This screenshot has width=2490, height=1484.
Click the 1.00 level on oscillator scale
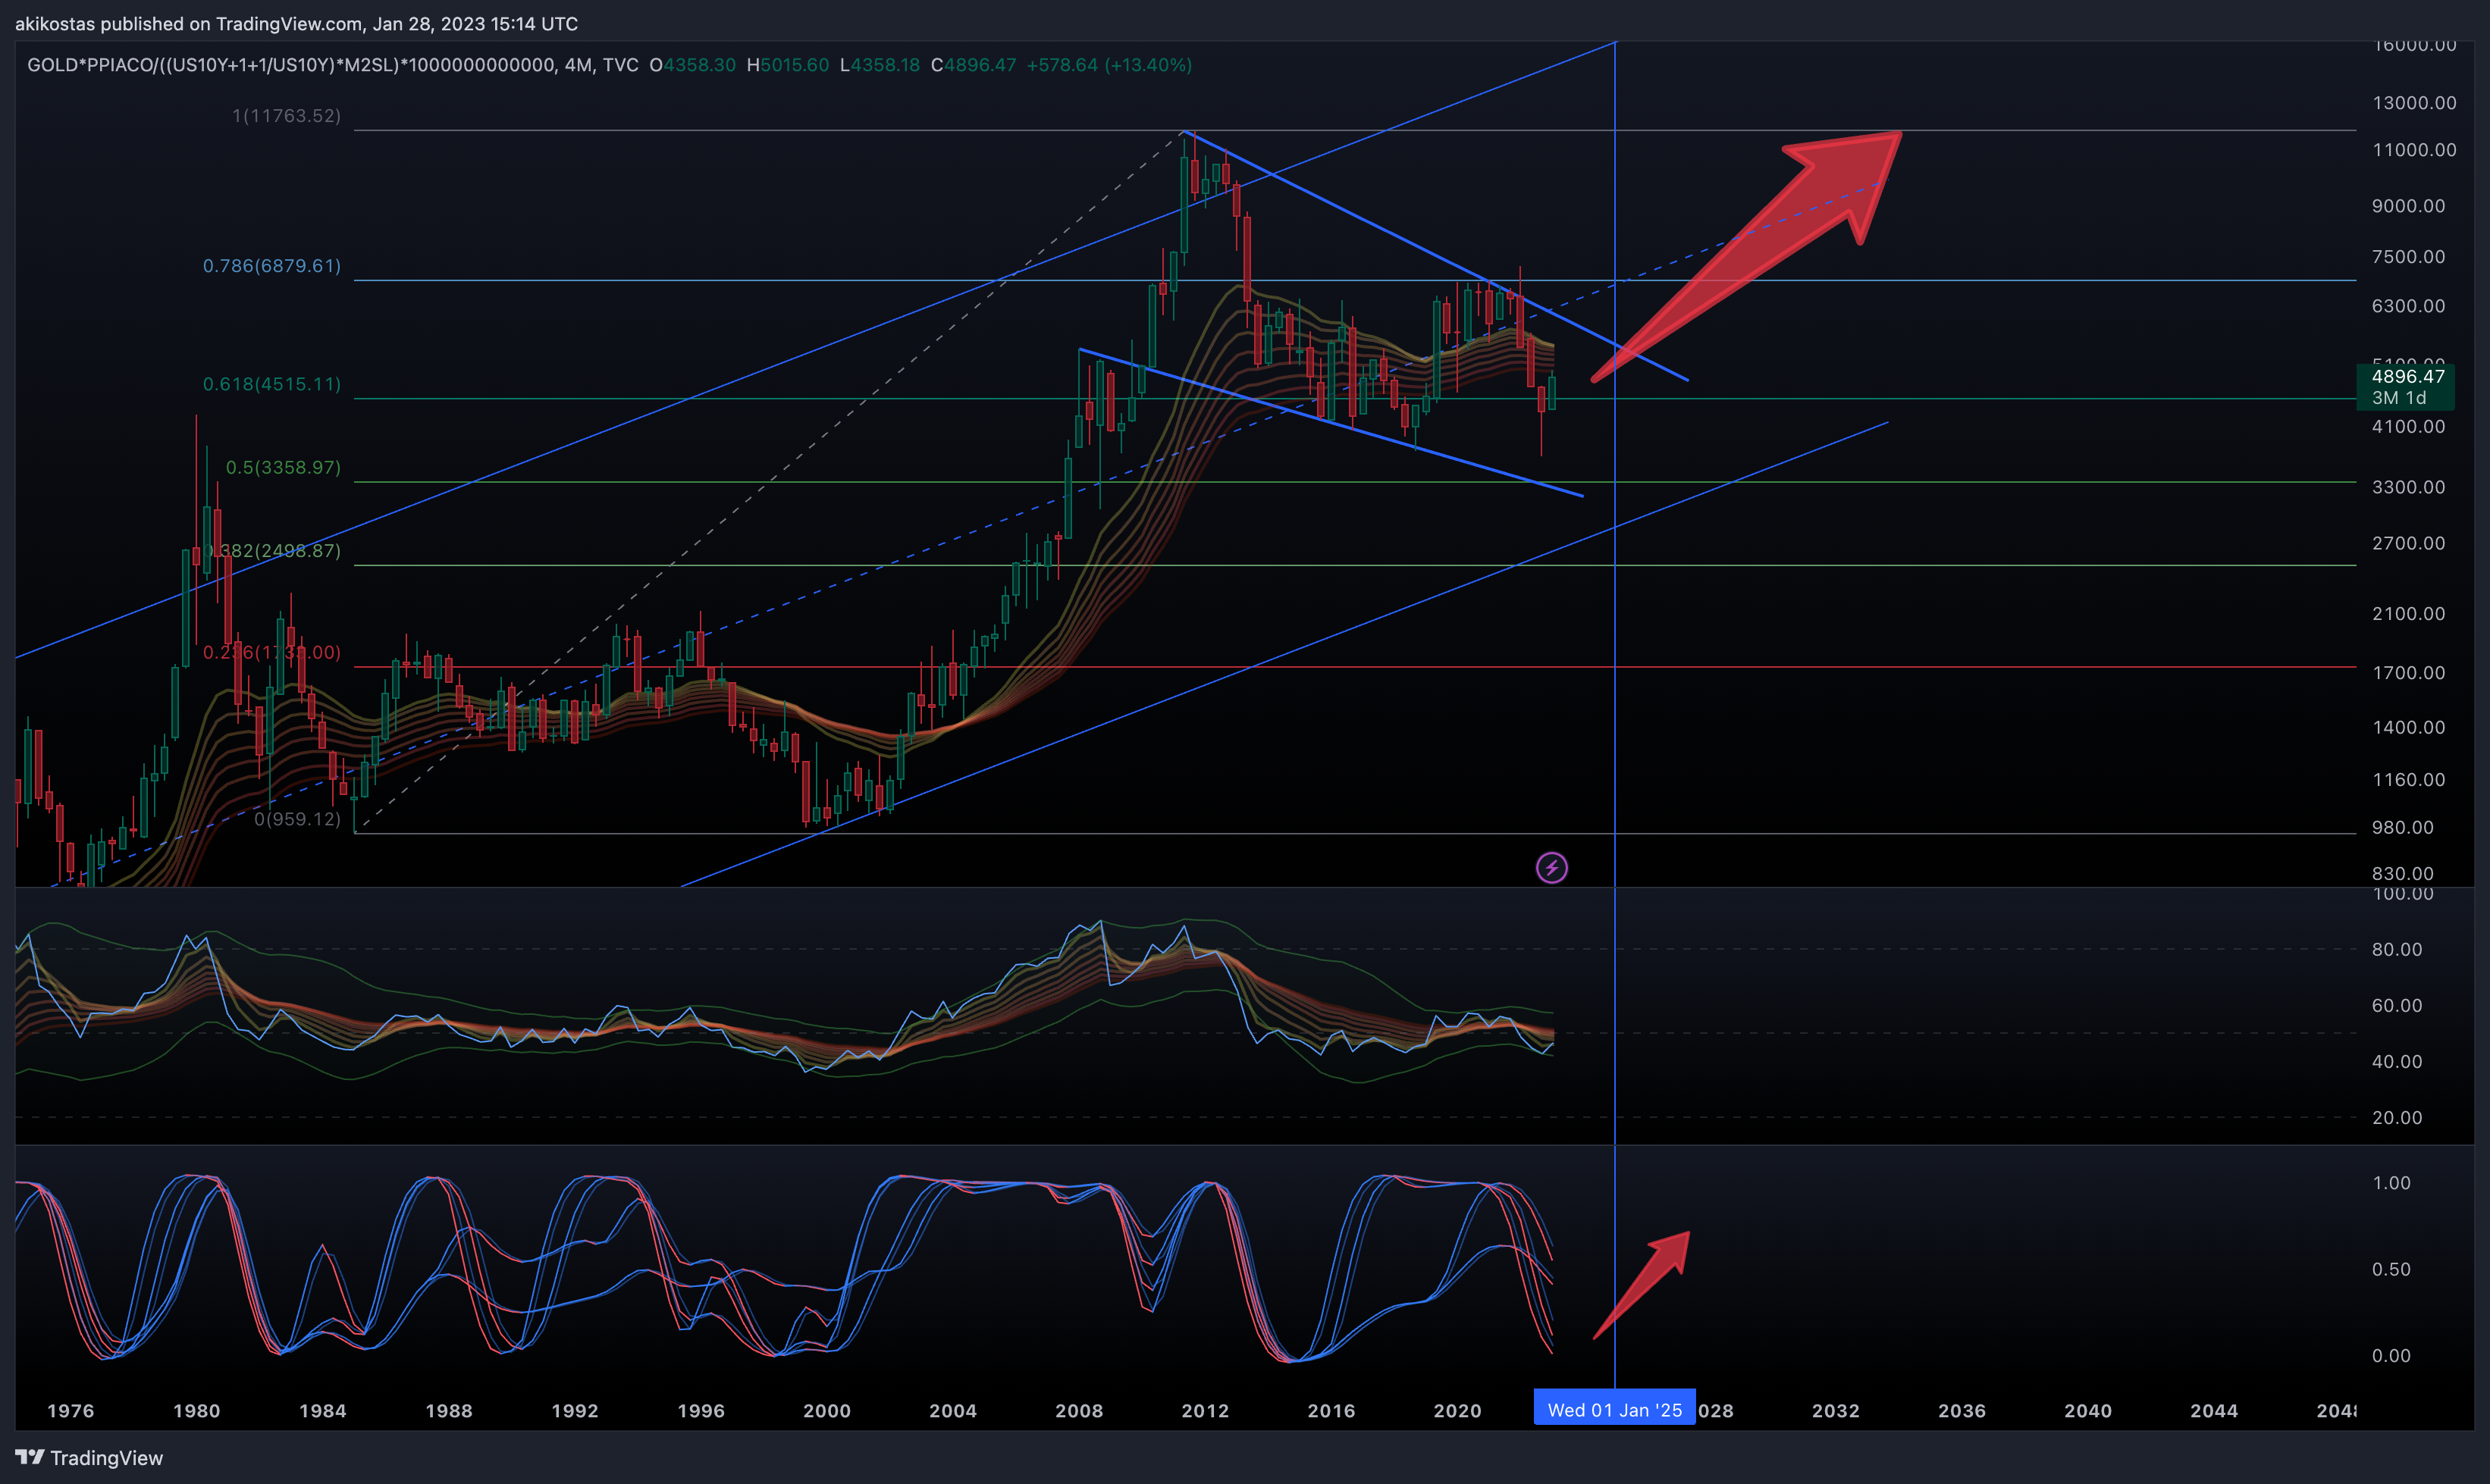2390,1183
